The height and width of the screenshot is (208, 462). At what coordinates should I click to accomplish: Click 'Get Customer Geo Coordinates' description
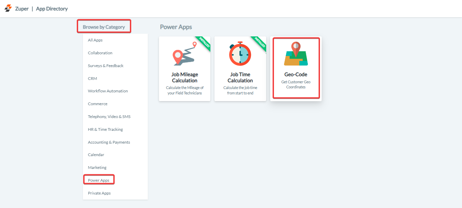tap(296, 85)
